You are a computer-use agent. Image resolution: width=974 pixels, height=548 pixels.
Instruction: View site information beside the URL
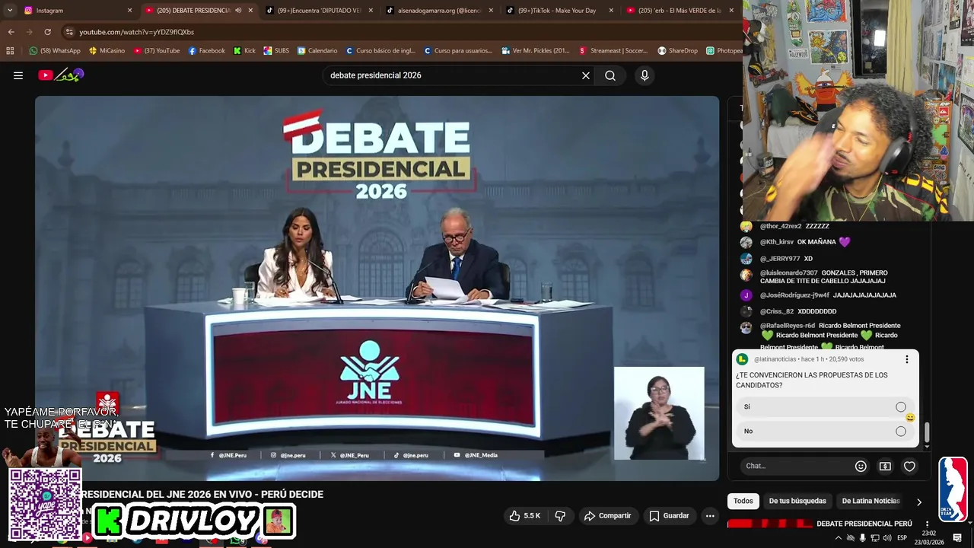69,32
